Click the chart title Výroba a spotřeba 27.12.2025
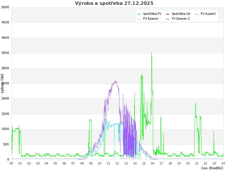This screenshot has height=171, width=229. (x=114, y=3)
